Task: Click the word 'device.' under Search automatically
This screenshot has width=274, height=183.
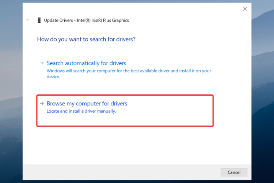Action: (53, 77)
